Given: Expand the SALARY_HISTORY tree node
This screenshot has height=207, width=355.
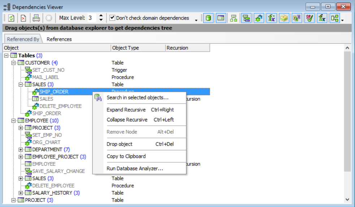Looking at the screenshot, I should [x=21, y=193].
